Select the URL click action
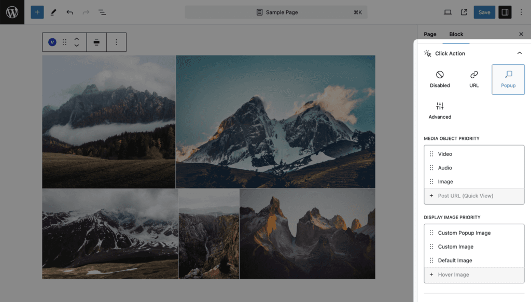This screenshot has width=531, height=302. coord(474,79)
